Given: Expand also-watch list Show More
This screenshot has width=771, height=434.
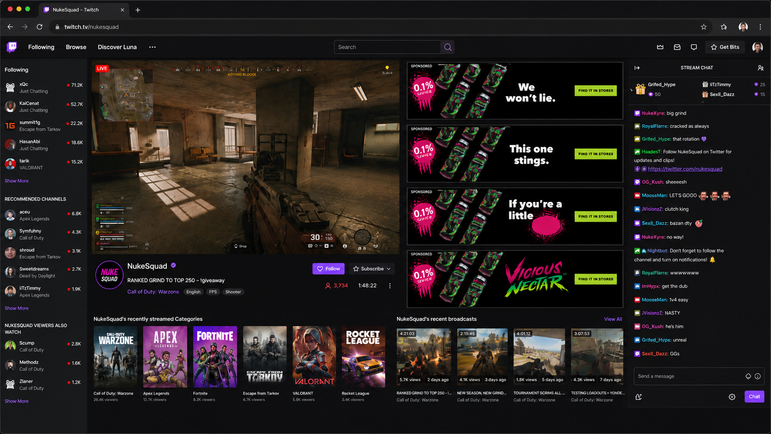Looking at the screenshot, I should pos(17,401).
